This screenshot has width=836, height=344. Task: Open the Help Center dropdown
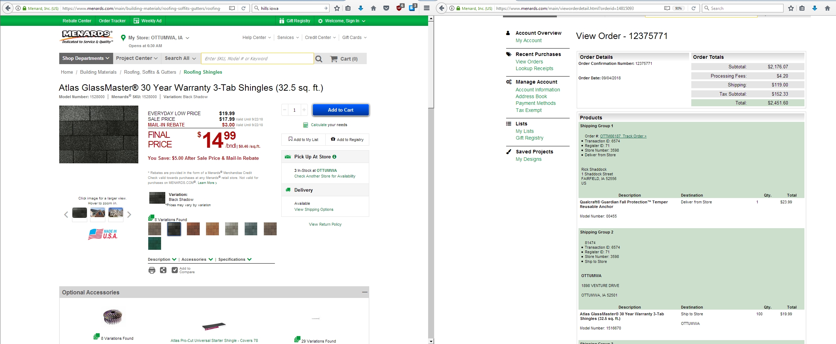click(x=256, y=38)
